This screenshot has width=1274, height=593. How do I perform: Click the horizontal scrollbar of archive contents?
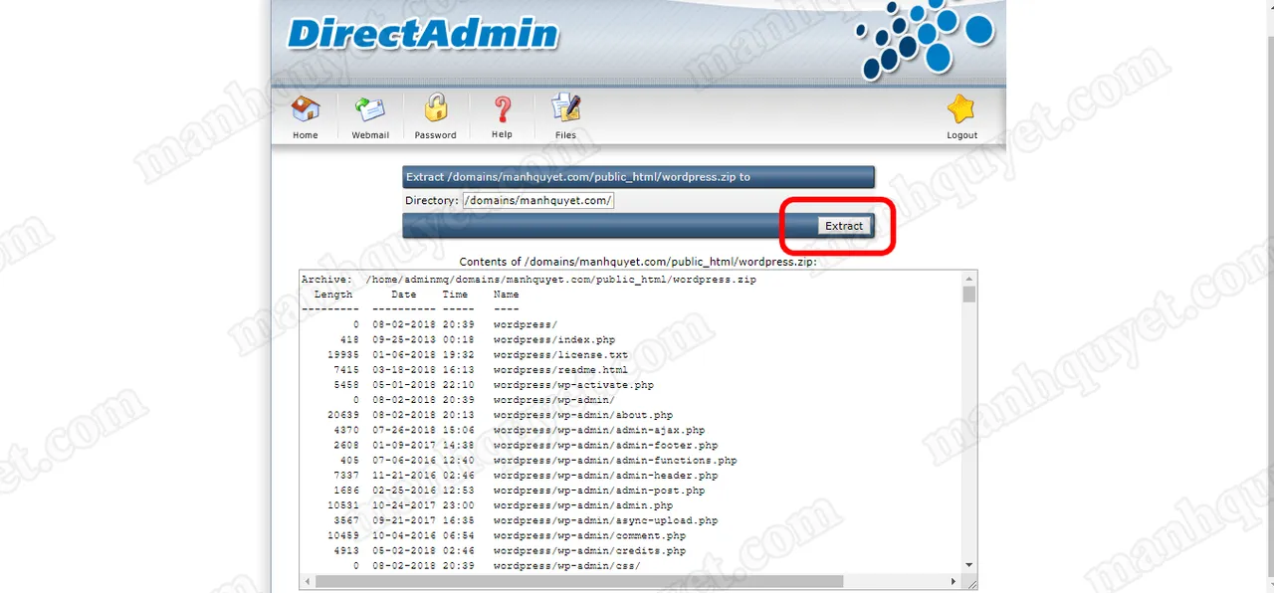point(579,581)
